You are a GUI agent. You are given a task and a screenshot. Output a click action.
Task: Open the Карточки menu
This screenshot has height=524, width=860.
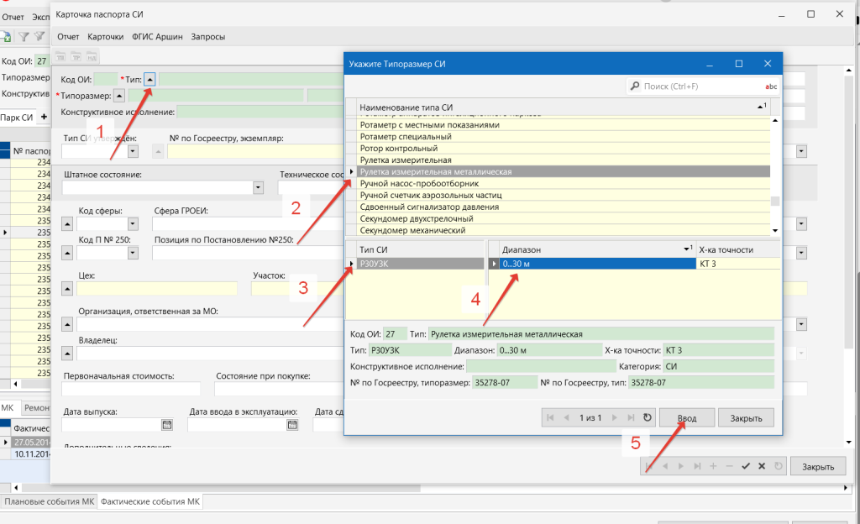105,37
